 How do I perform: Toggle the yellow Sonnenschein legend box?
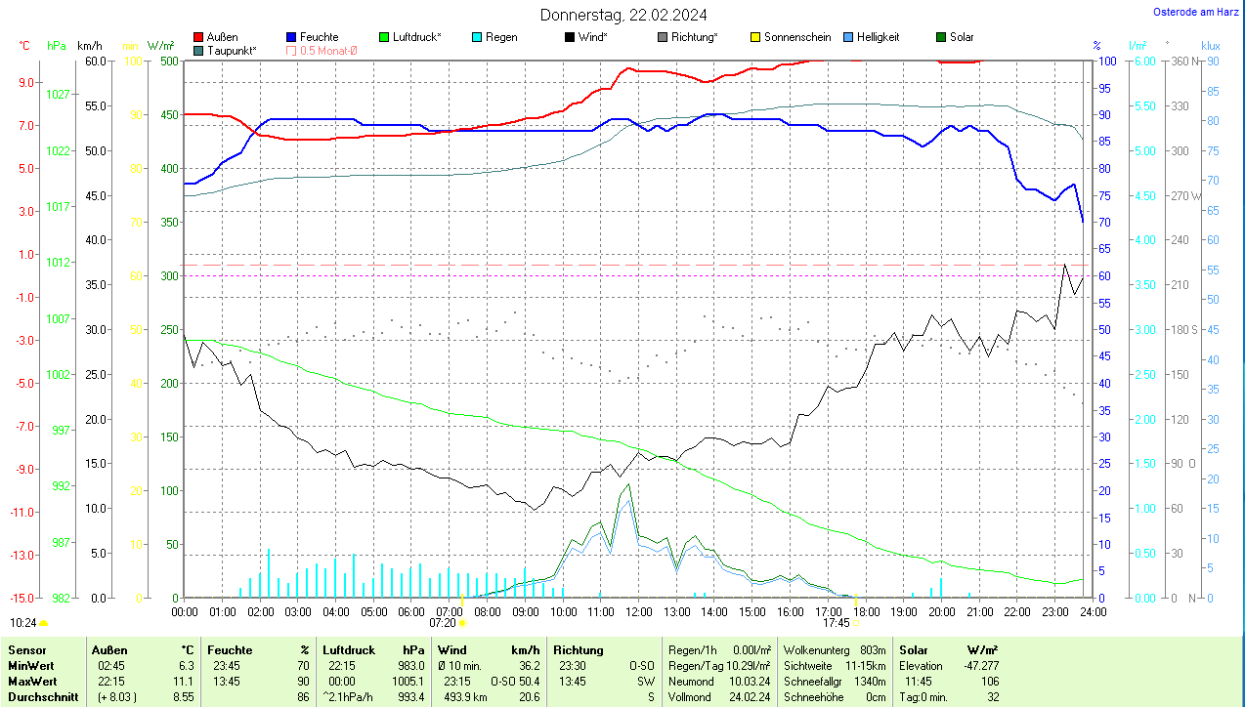pyautogui.click(x=755, y=37)
